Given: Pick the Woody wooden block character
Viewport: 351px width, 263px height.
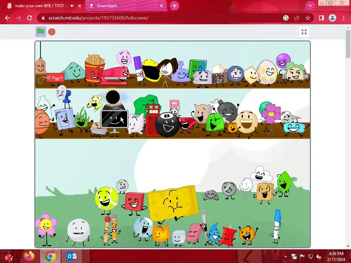Looking at the screenshot, I should point(265,192).
